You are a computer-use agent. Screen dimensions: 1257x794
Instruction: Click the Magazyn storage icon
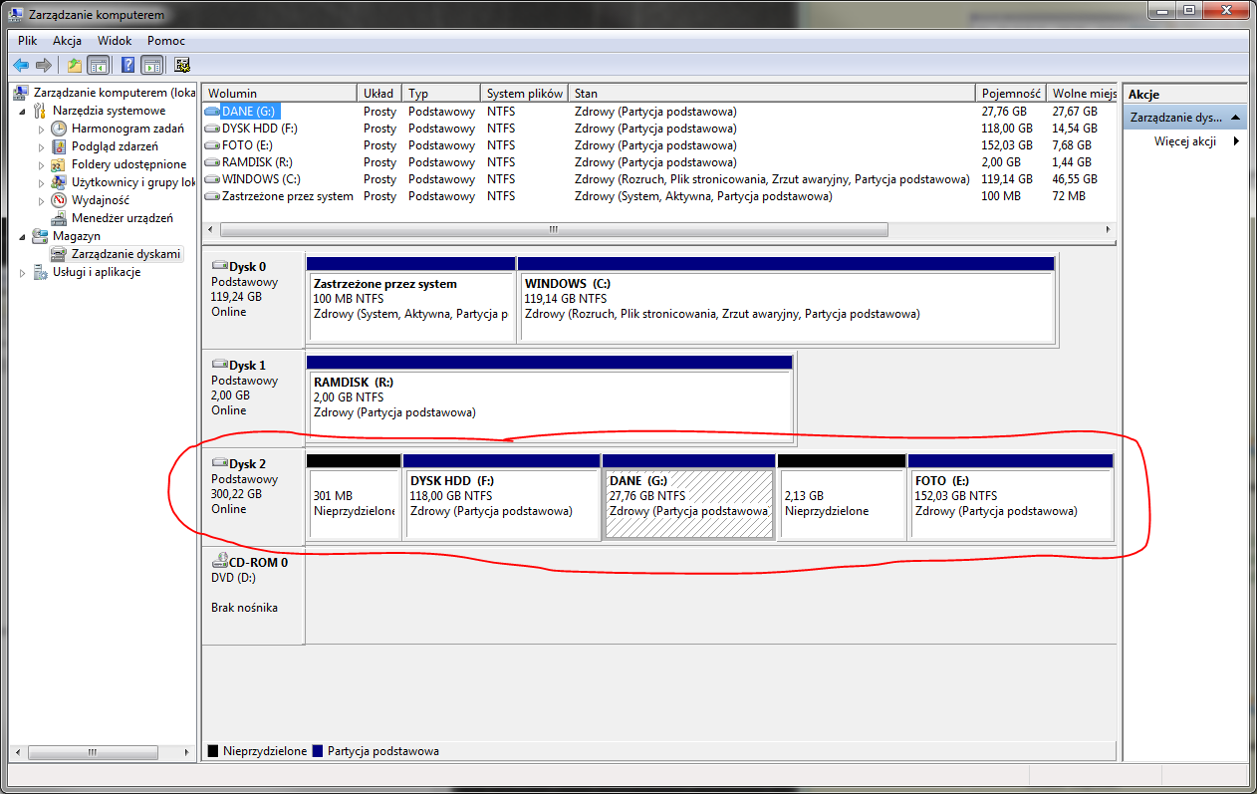tap(41, 236)
